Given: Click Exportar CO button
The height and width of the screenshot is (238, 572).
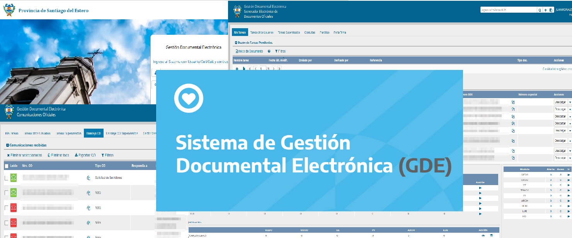Looking at the screenshot, I should 85,155.
